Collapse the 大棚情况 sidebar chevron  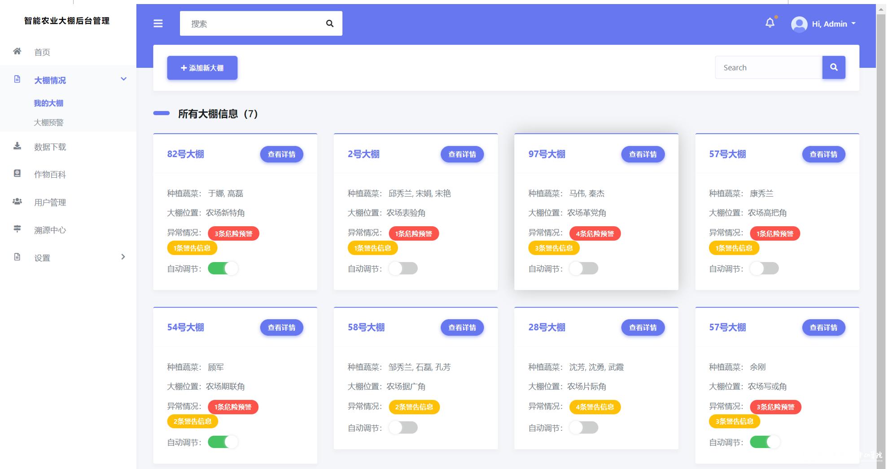click(123, 79)
